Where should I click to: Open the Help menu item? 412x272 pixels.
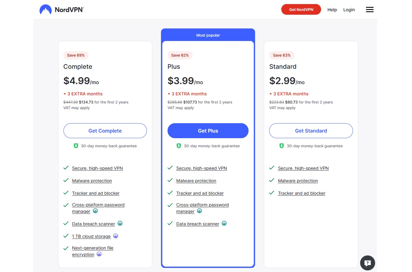[332, 10]
